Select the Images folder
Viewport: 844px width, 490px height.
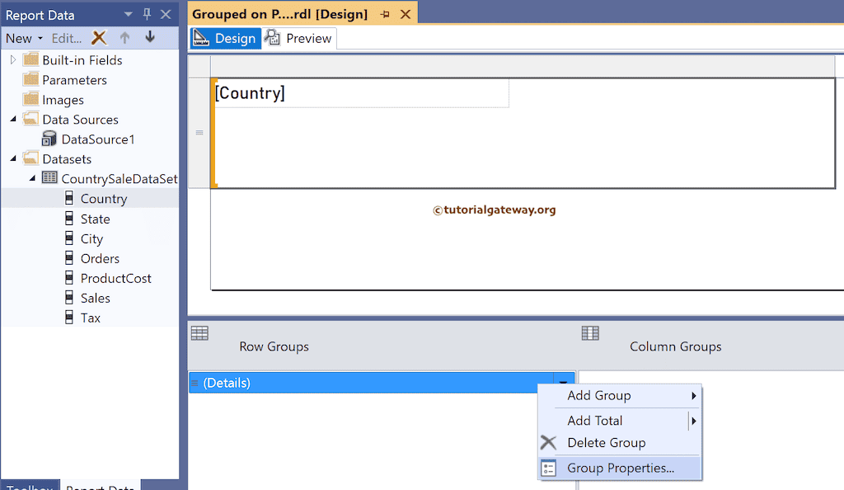click(63, 100)
